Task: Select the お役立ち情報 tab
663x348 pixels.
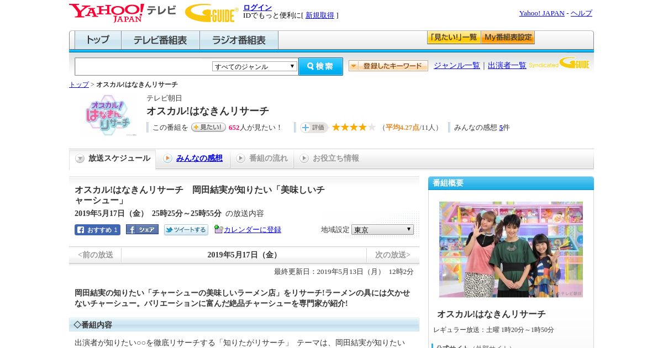Action: coord(329,159)
